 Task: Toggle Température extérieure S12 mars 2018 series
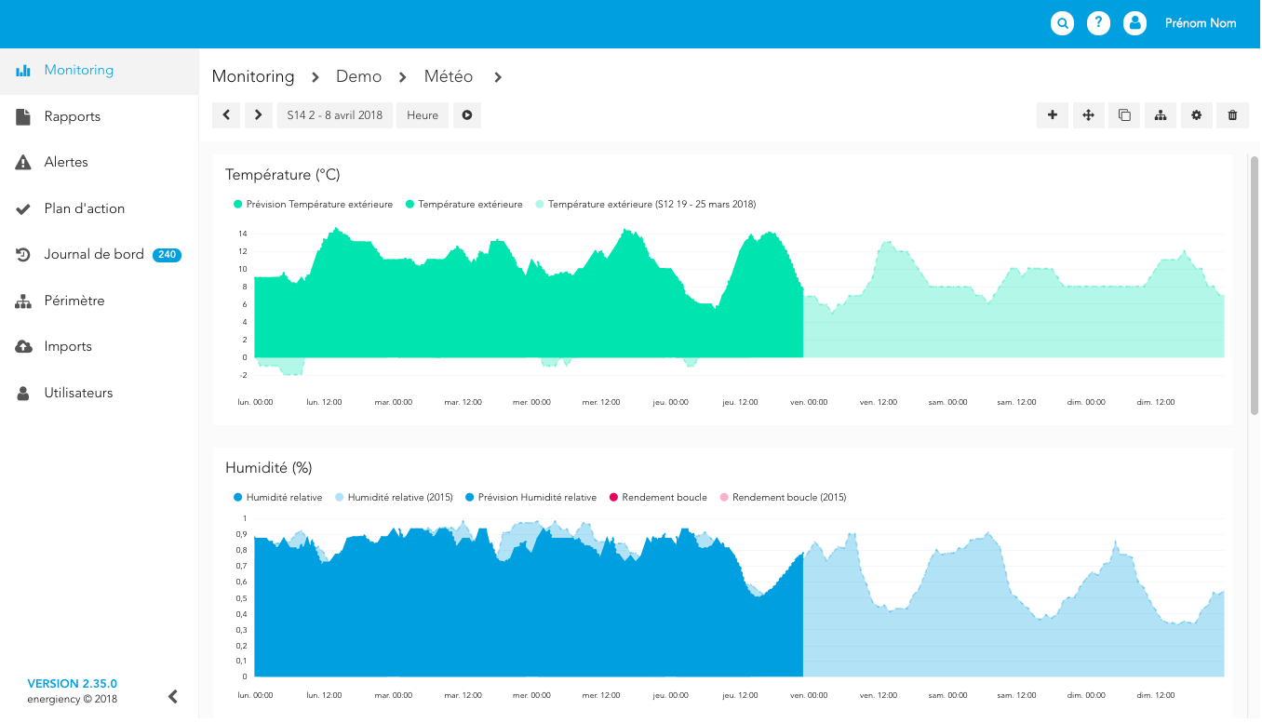coord(646,204)
